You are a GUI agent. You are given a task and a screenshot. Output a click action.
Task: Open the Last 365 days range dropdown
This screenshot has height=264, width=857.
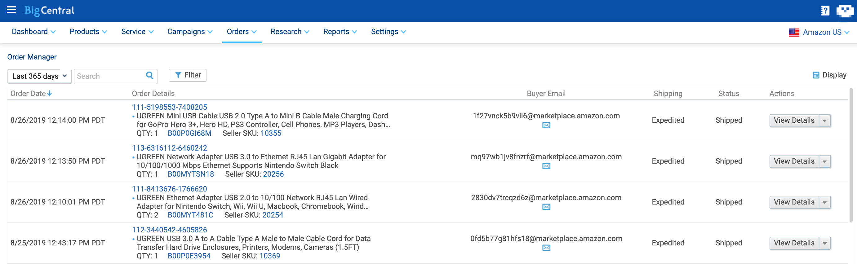[x=39, y=76]
